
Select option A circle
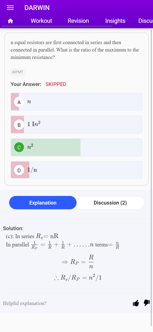tap(19, 102)
